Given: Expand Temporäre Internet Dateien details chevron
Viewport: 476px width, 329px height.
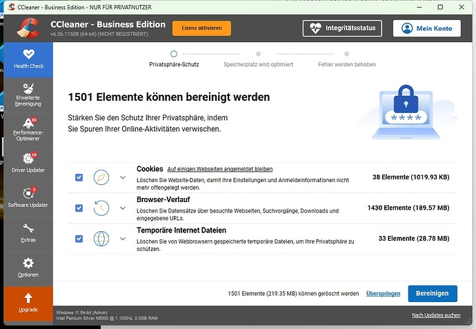Looking at the screenshot, I should (123, 239).
